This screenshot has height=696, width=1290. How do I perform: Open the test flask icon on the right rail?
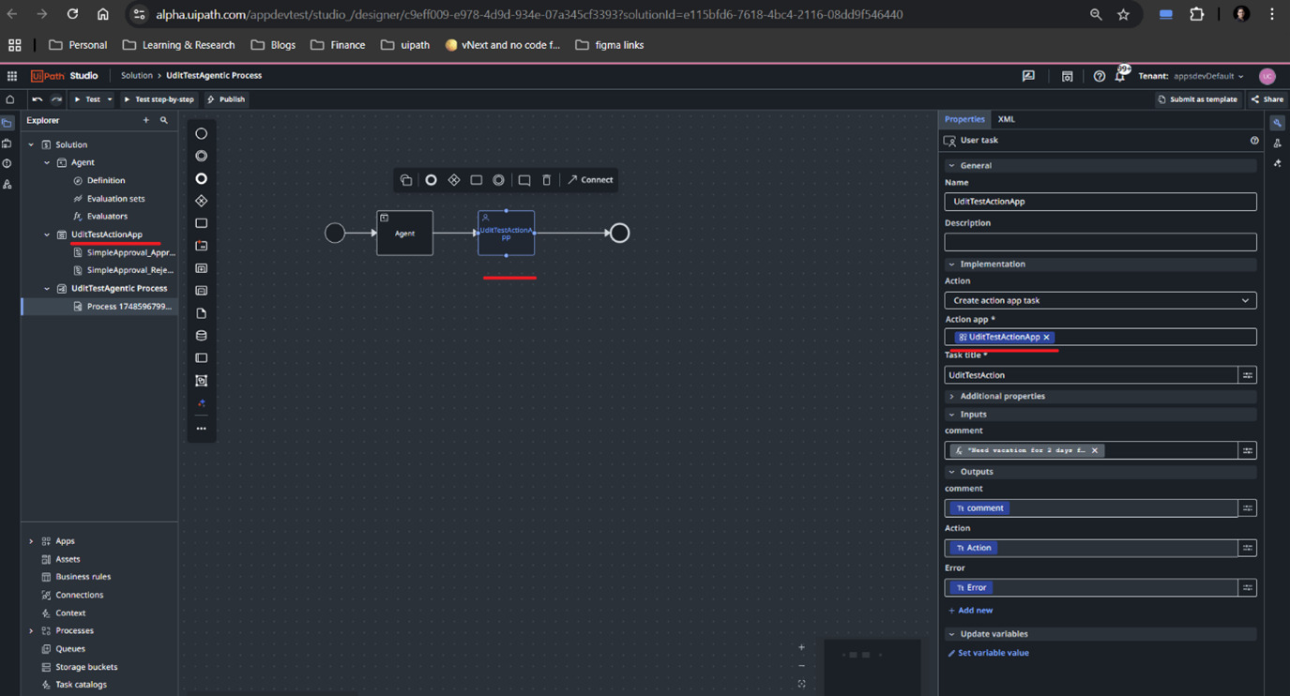click(1278, 144)
